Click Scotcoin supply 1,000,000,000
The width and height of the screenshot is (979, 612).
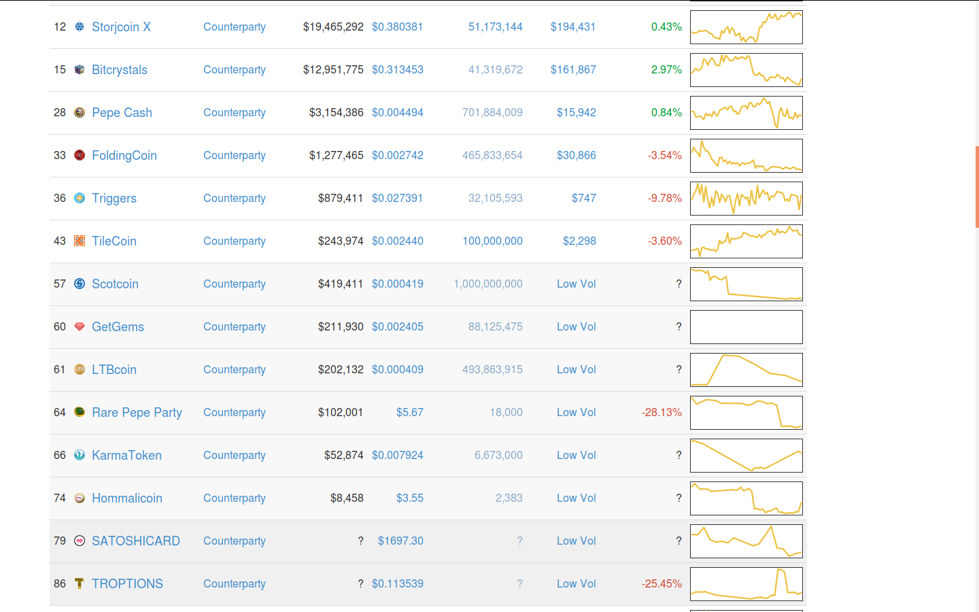(x=488, y=284)
